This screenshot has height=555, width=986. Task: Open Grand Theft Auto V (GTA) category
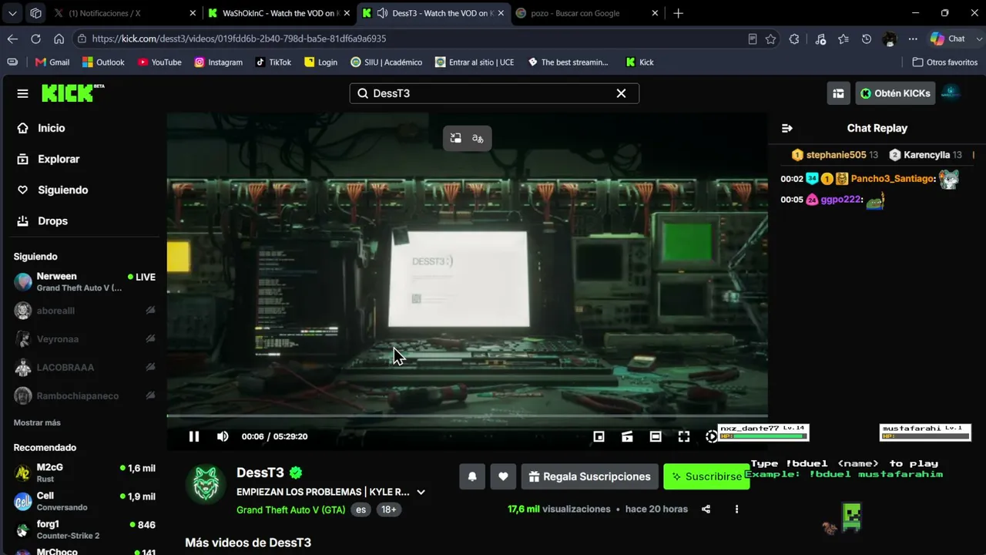(x=291, y=510)
